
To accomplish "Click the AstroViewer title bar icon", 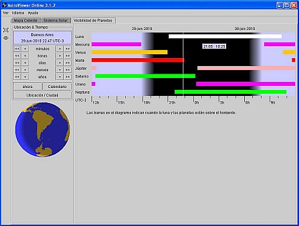I will pos(4,5).
